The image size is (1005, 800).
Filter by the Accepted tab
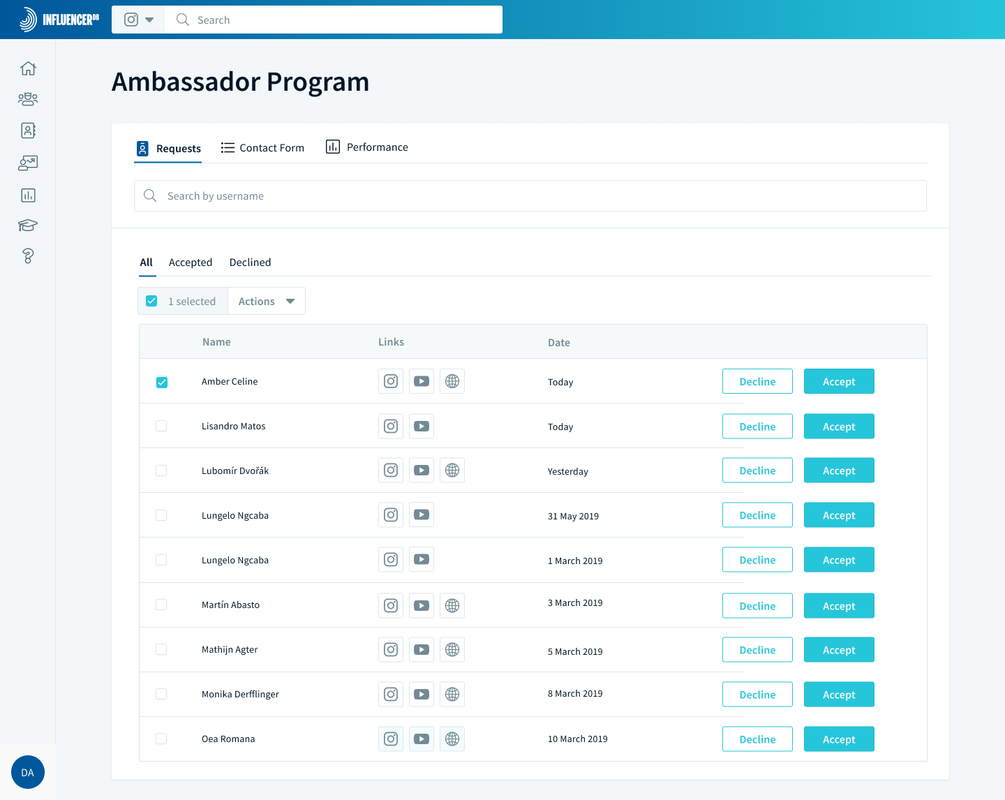191,262
